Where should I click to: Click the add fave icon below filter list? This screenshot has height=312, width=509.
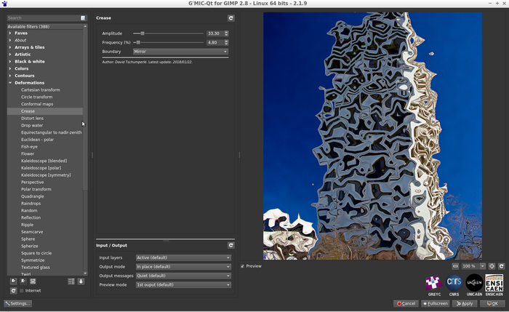coord(14,281)
